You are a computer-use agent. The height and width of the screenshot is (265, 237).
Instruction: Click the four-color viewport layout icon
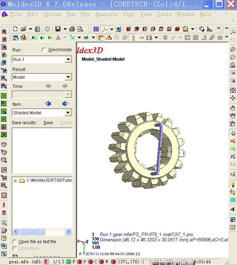point(233,219)
